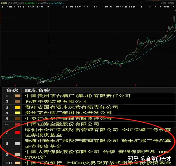Click the 股东名称 column header
The height and width of the screenshot is (166, 176).
[37, 90]
